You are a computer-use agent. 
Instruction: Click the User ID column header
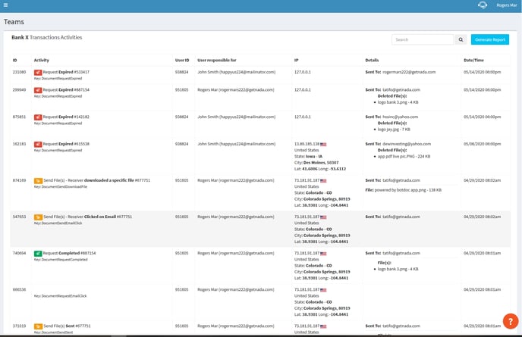182,58
